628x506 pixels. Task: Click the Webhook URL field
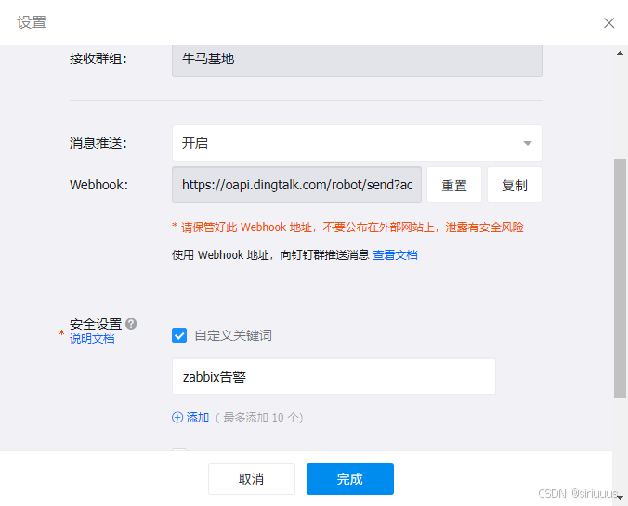[x=296, y=185]
